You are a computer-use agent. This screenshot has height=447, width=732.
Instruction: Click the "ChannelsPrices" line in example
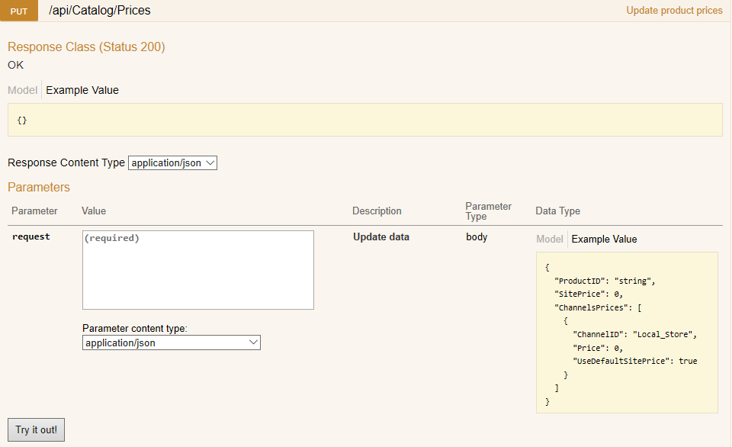(x=598, y=308)
